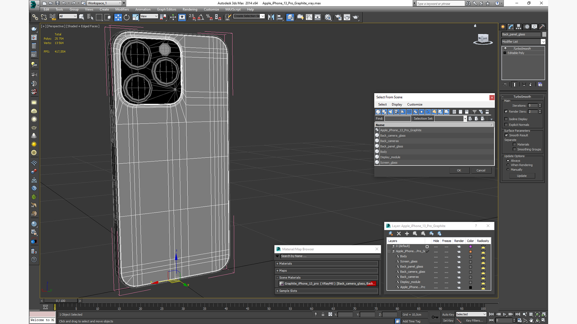Click the Auto Key button
The width and height of the screenshot is (577, 324).
coord(448,315)
